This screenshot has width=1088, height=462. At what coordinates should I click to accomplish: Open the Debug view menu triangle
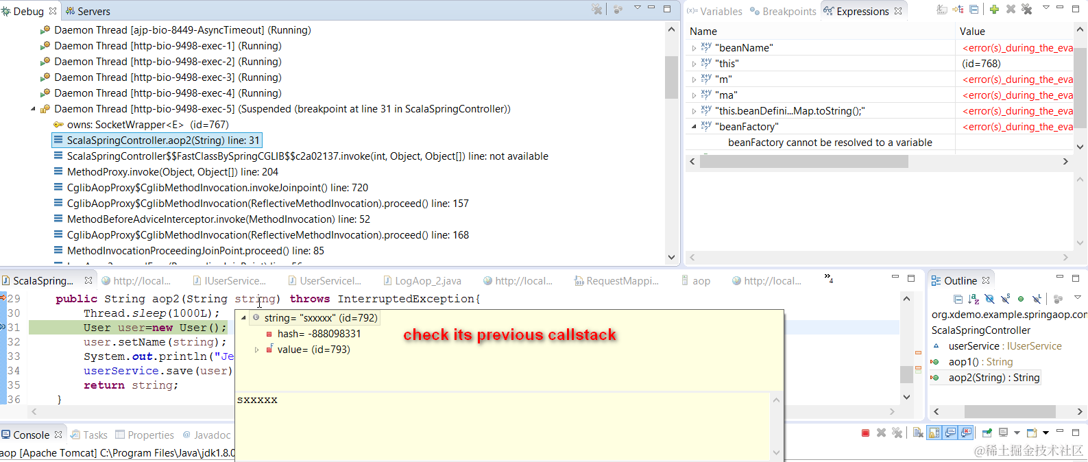pyautogui.click(x=637, y=8)
